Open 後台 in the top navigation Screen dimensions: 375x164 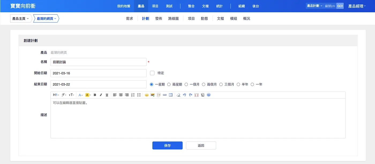click(256, 6)
